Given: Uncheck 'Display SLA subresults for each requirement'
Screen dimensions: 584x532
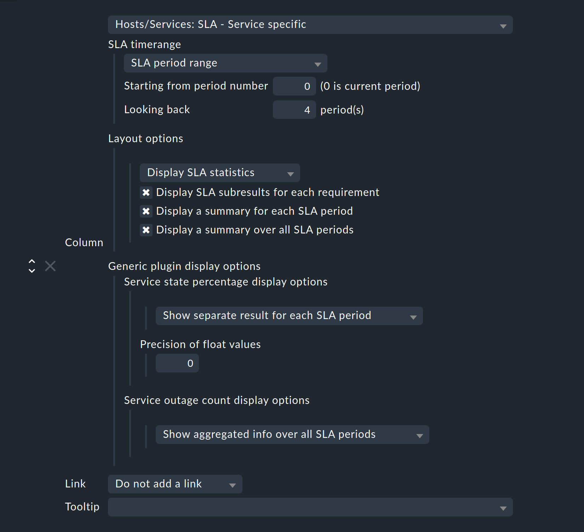Looking at the screenshot, I should [x=146, y=192].
